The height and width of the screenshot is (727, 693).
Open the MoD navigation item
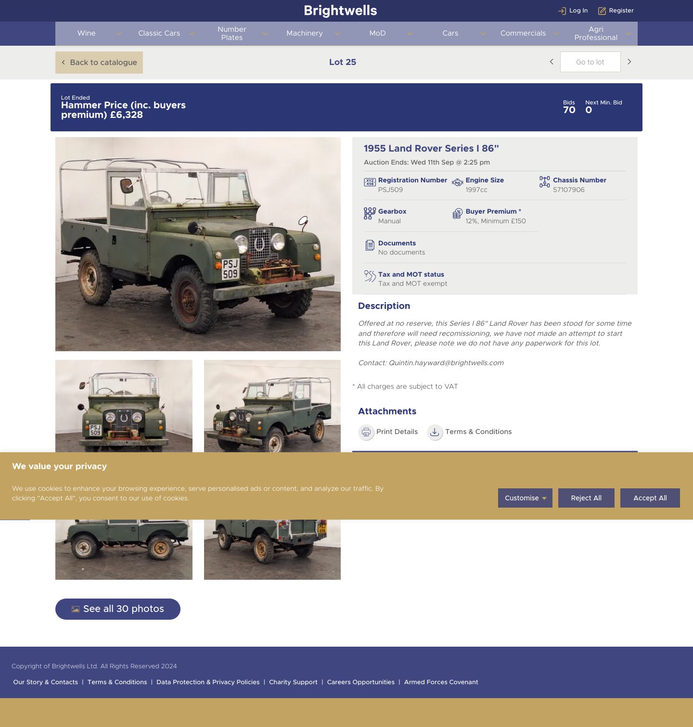tap(378, 33)
